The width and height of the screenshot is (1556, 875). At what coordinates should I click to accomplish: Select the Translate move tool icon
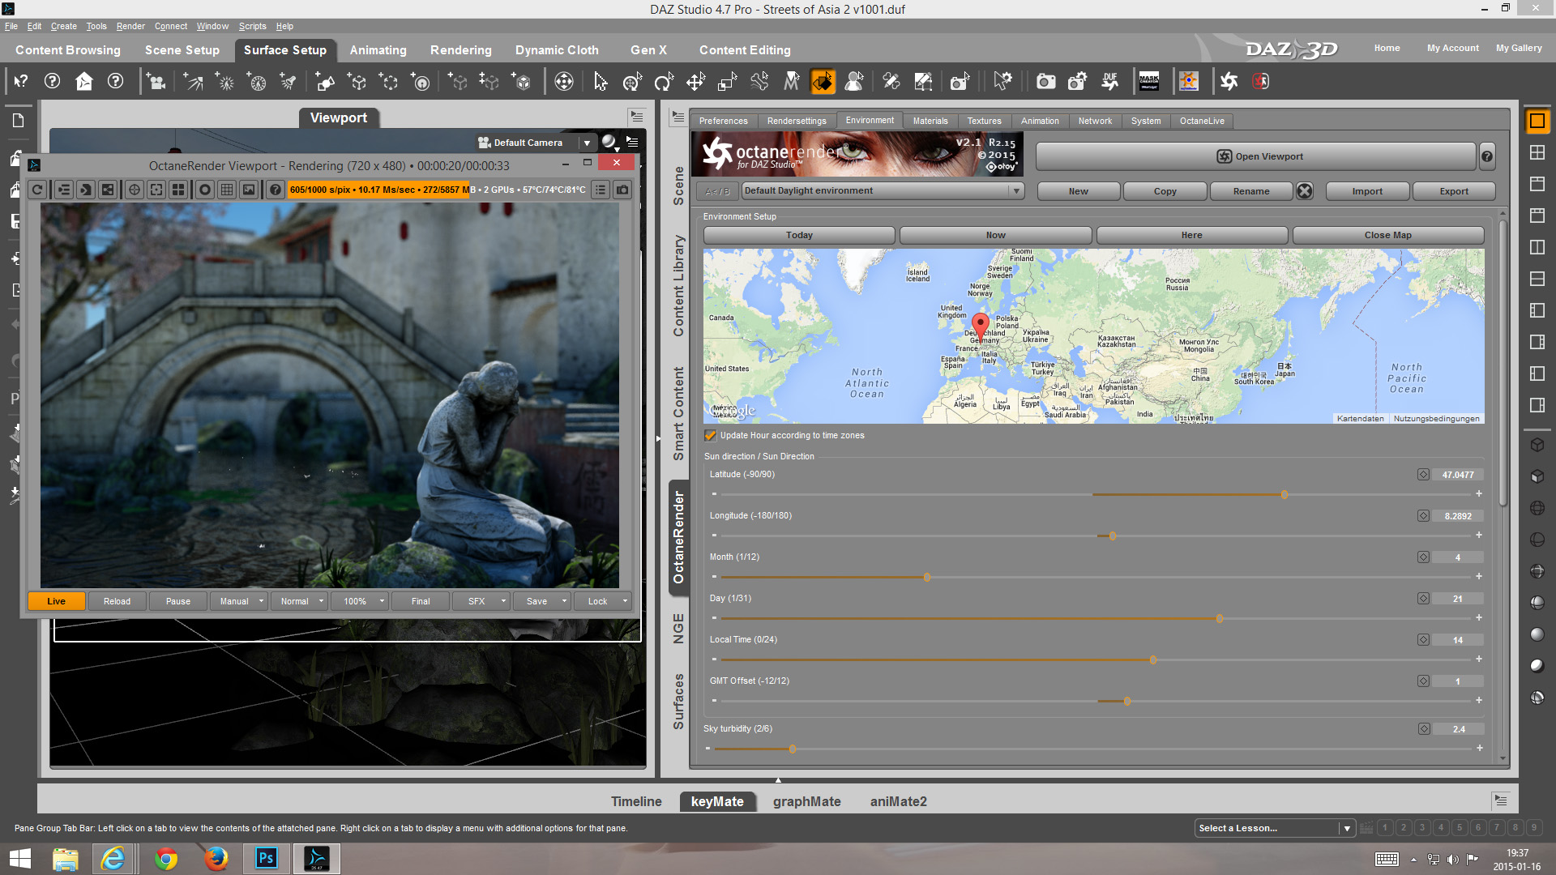(695, 81)
